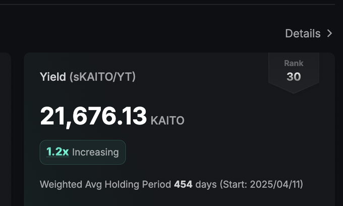Click the bold 454 value

point(183,184)
